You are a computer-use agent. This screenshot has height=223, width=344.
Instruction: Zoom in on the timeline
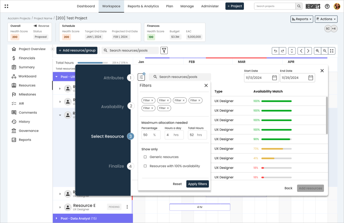[x=318, y=51]
